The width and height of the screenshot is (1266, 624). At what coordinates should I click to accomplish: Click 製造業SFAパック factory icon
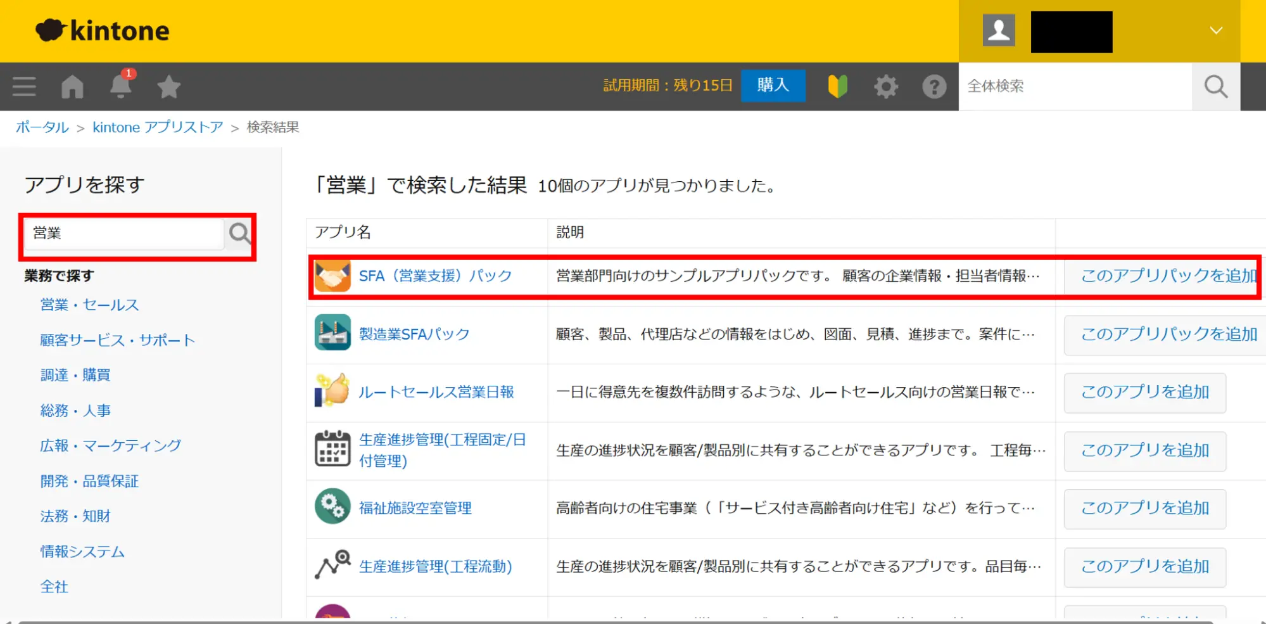pyautogui.click(x=332, y=333)
